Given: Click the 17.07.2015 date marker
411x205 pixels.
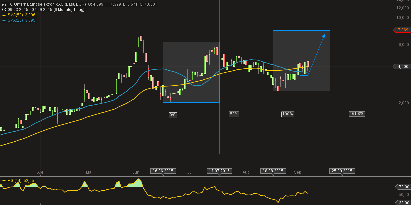Looking at the screenshot, I should tap(219, 171).
